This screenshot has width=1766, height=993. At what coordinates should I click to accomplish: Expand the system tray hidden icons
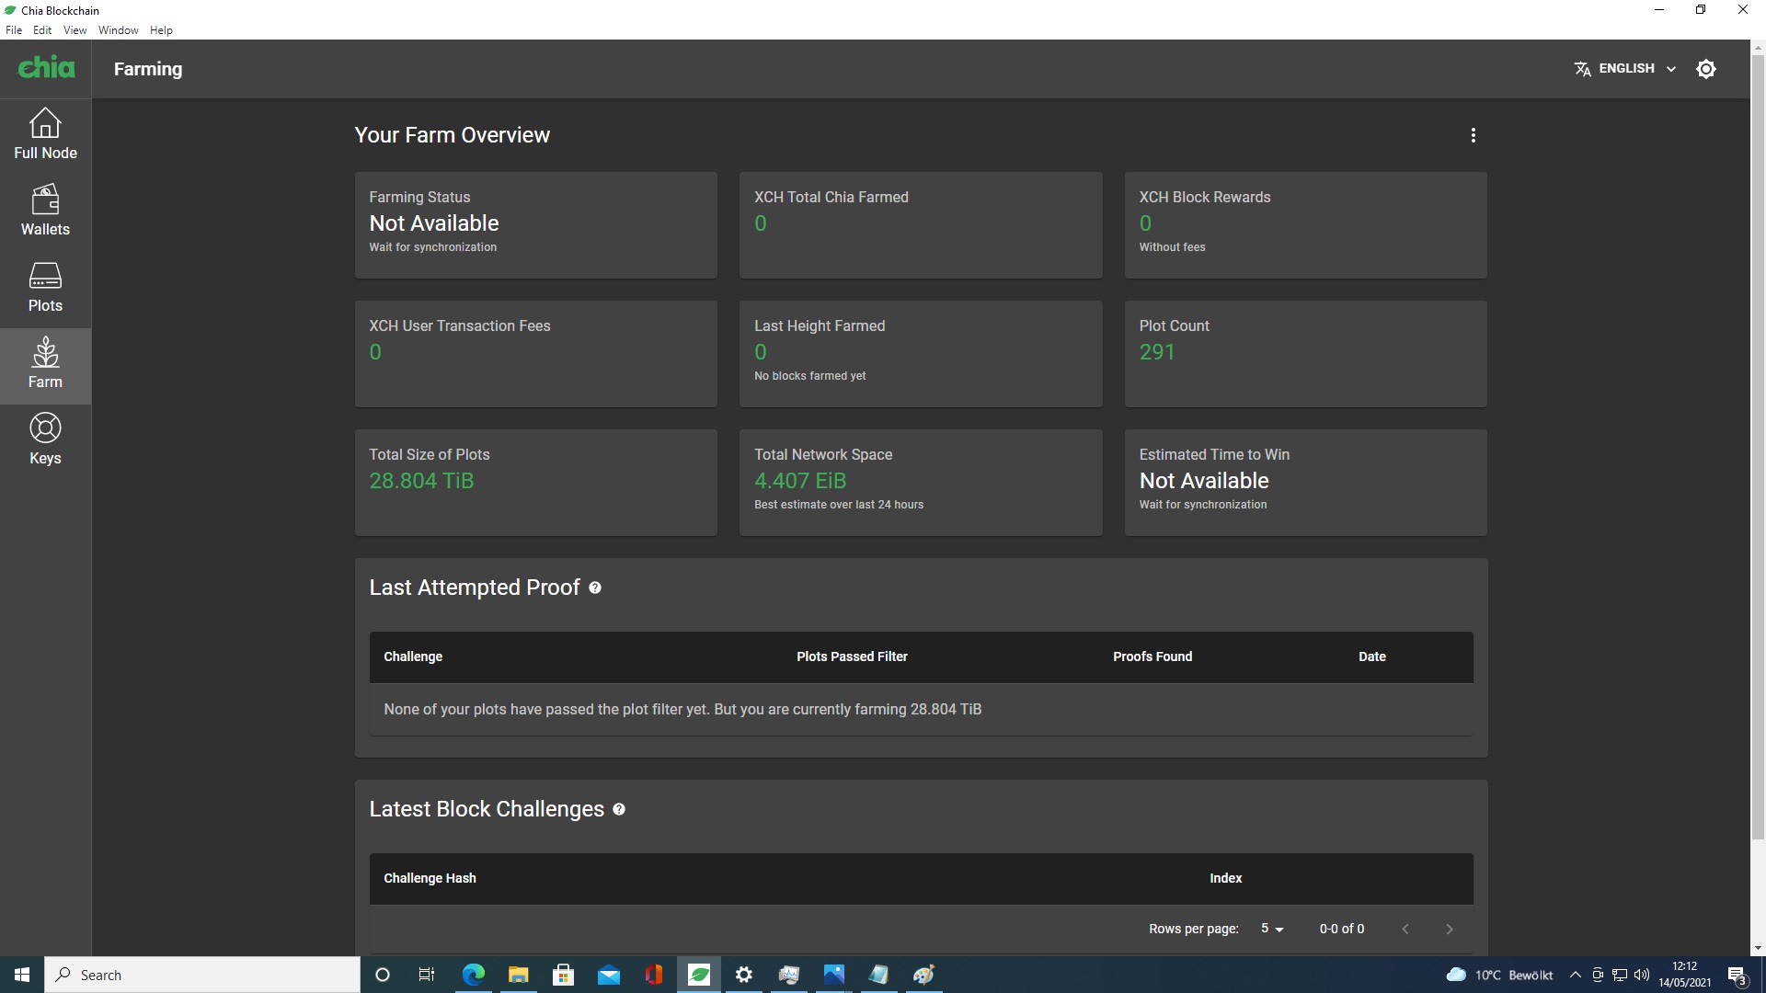[x=1575, y=975]
